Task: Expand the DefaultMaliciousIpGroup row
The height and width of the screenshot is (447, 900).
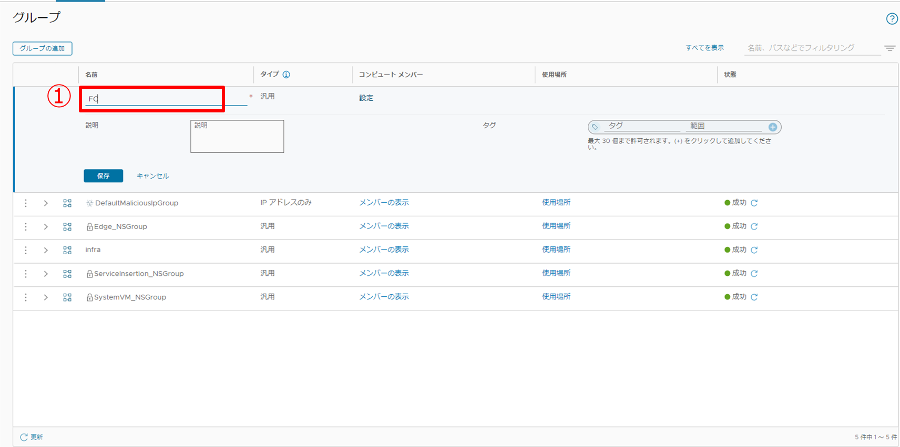Action: [46, 203]
